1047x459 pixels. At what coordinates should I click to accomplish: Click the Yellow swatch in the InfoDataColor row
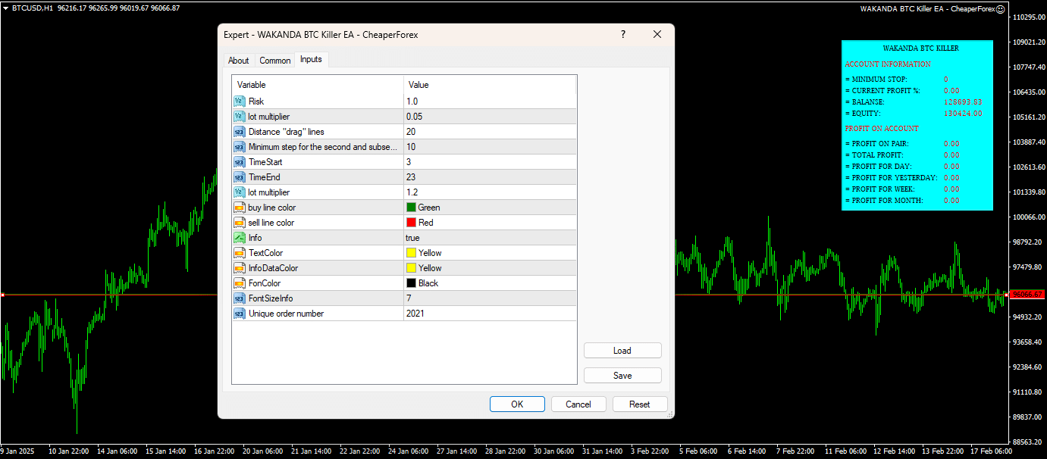[411, 268]
